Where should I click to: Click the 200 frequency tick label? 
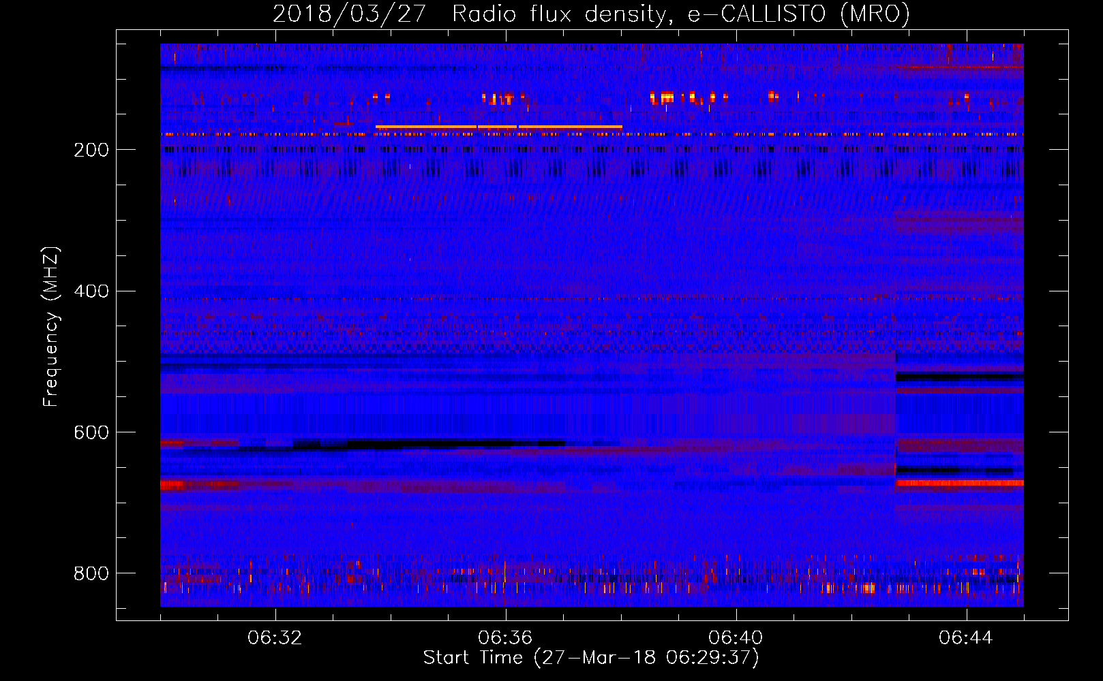(x=91, y=150)
